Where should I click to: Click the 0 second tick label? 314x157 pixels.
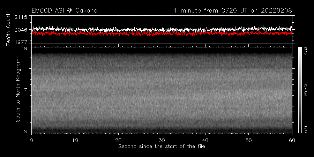click(x=31, y=140)
